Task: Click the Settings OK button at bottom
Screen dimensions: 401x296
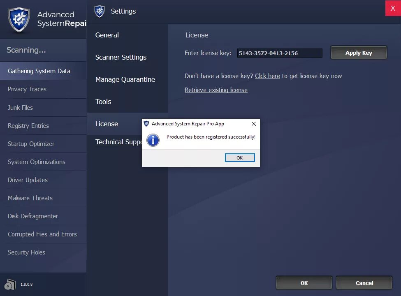Action: [x=304, y=283]
